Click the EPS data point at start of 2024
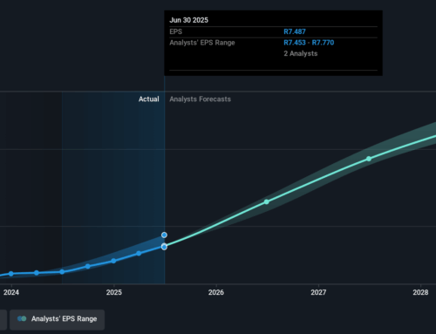The image size is (436, 334). 11,274
